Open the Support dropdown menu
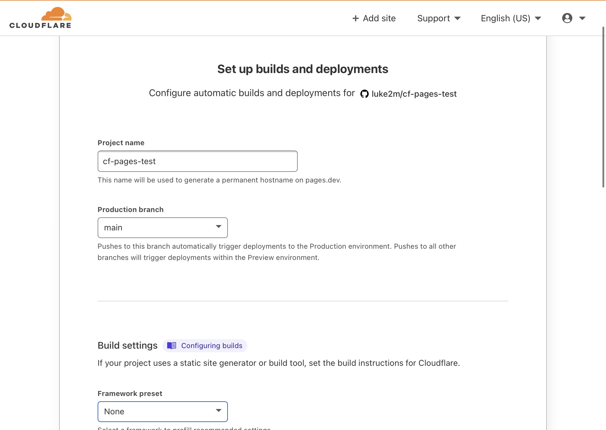Image resolution: width=606 pixels, height=430 pixels. click(x=439, y=18)
